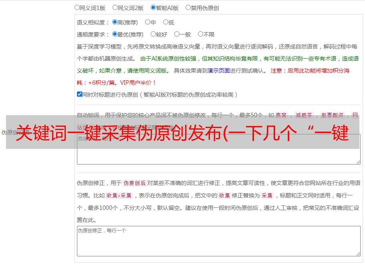Screen dimensions: 365x264
Task: Click the text 置在此。
Action: [x=87, y=220]
